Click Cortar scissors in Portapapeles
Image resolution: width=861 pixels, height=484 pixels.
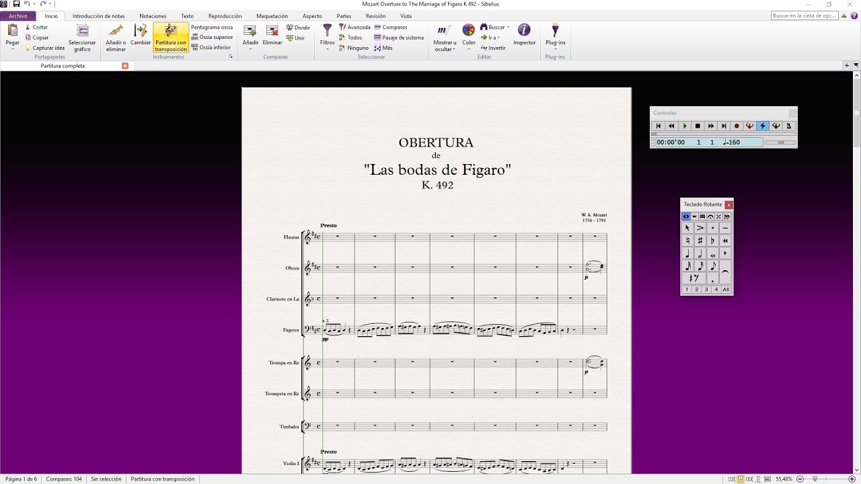(x=36, y=28)
